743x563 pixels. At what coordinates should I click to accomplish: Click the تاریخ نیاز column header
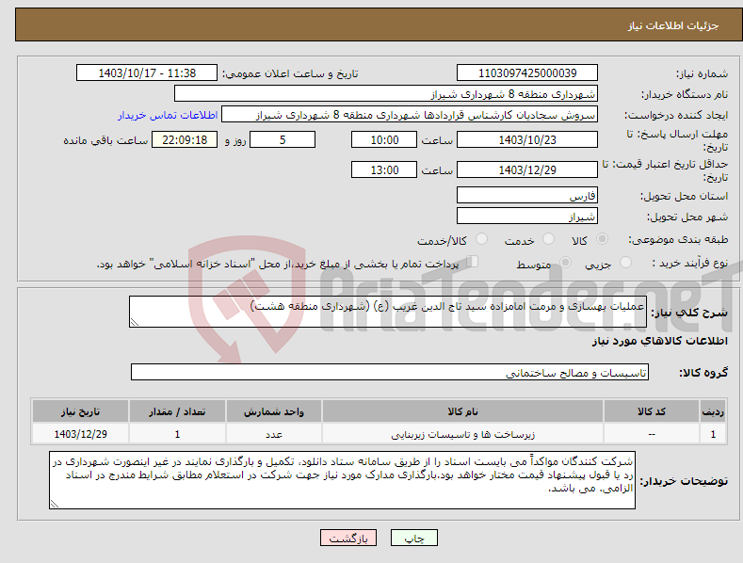[x=80, y=411]
